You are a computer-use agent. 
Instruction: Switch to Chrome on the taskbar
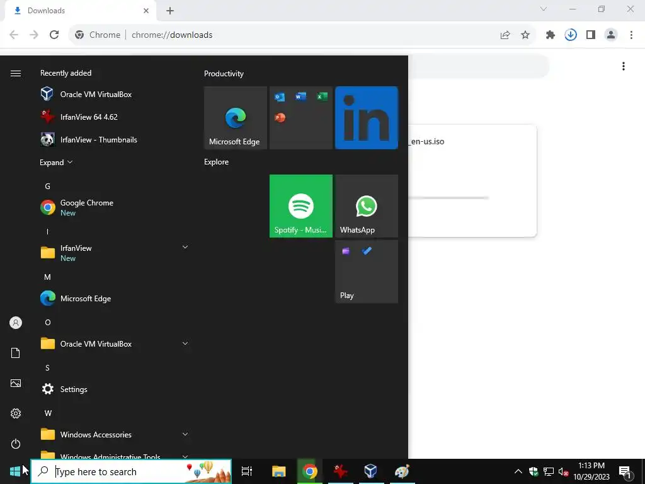coord(310,471)
